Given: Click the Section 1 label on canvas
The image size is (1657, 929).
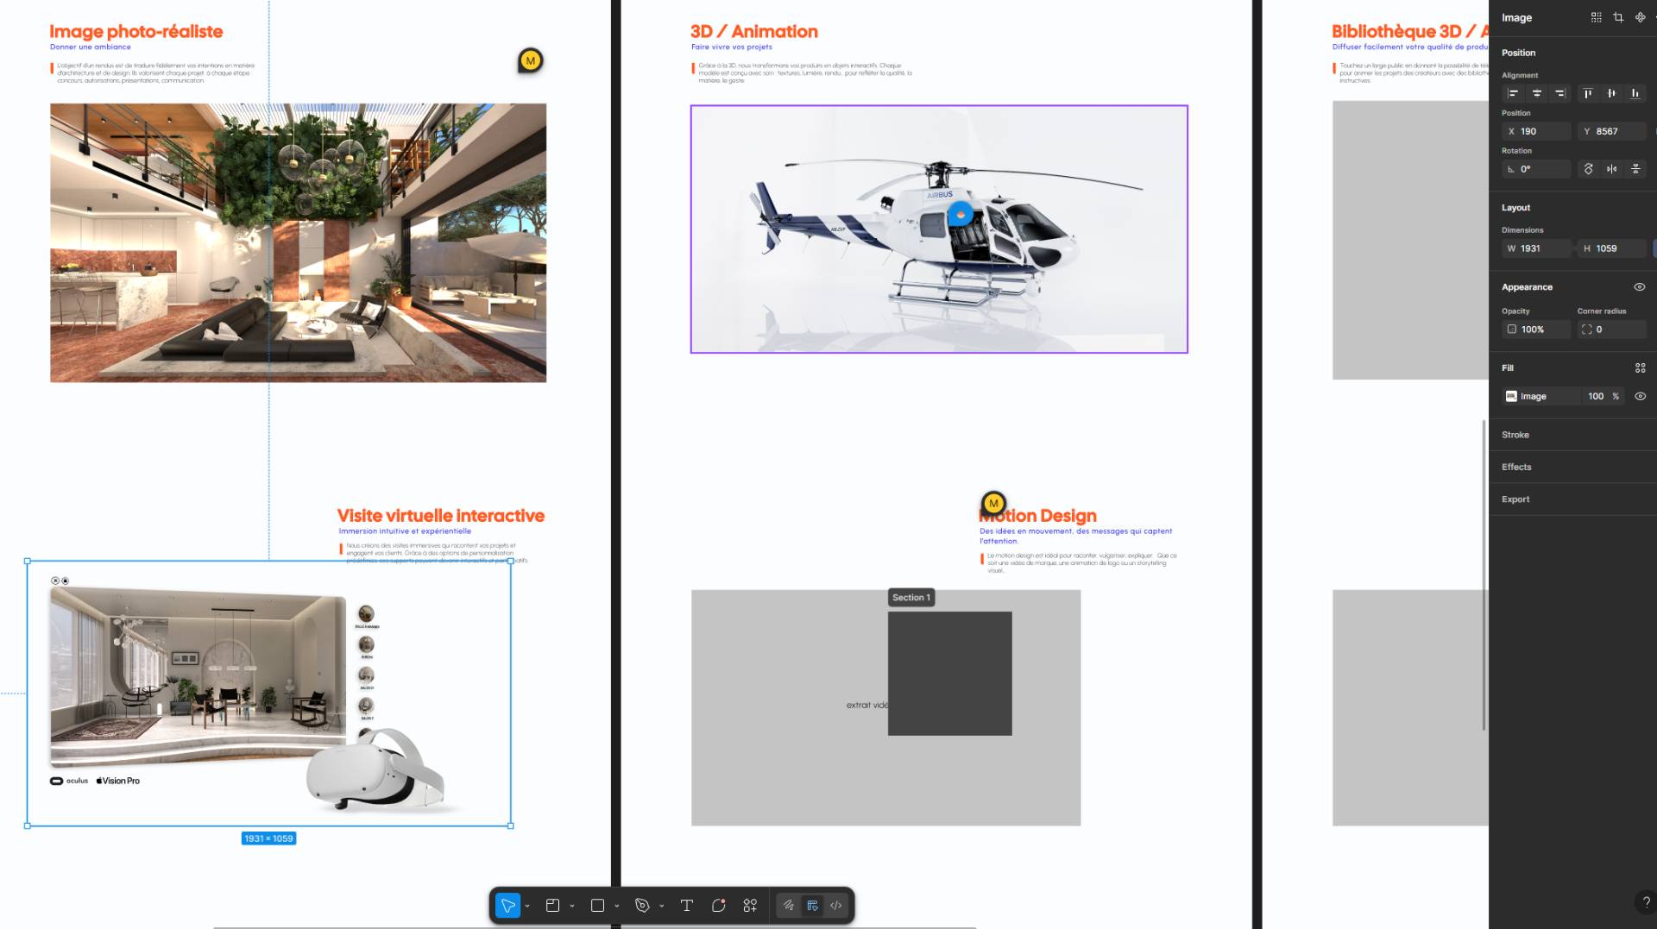Looking at the screenshot, I should tap(910, 598).
